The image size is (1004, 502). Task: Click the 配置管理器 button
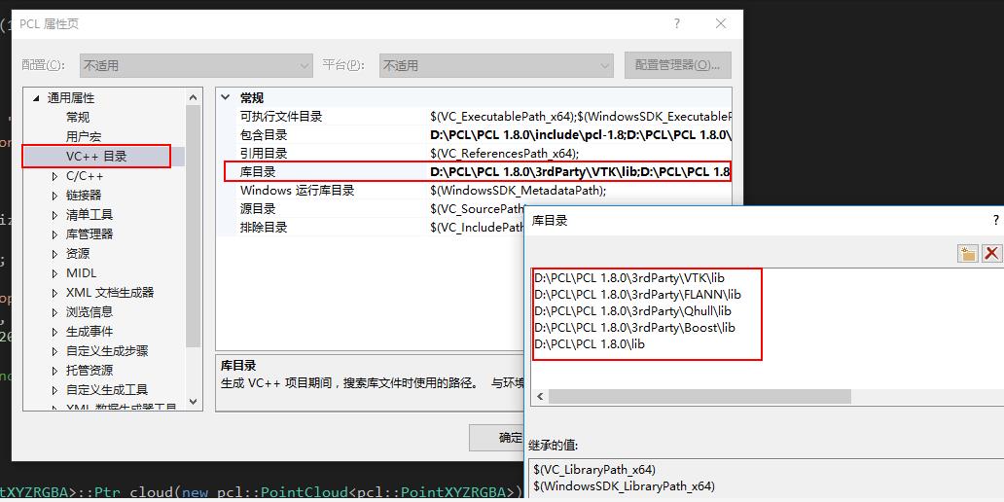[x=677, y=65]
